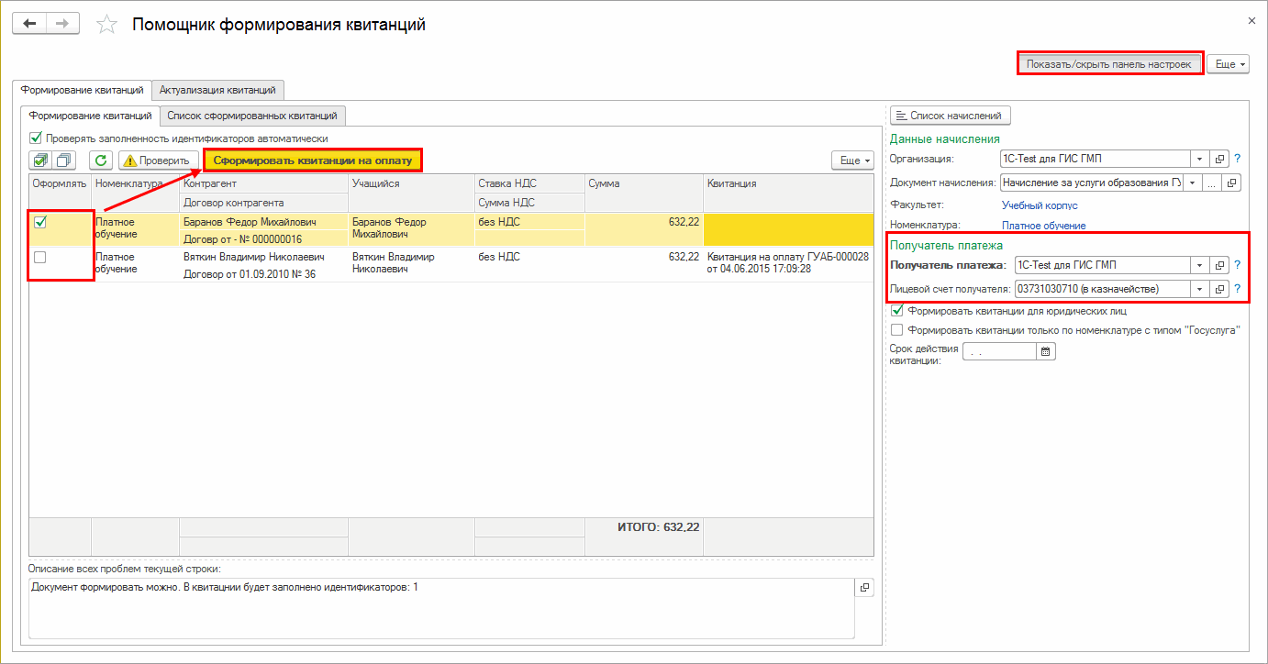1268x664 pixels.
Task: Open calendar picker for Срок действия квитанции
Action: [1046, 351]
